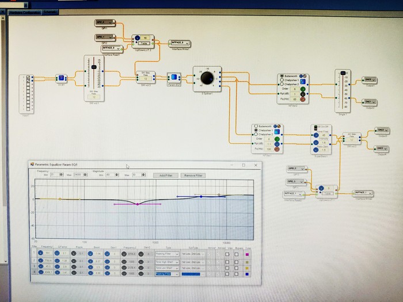Click filter 1 Frequency1 blue knob icon
Screen dimensions: 403x302
[x=41, y=253]
